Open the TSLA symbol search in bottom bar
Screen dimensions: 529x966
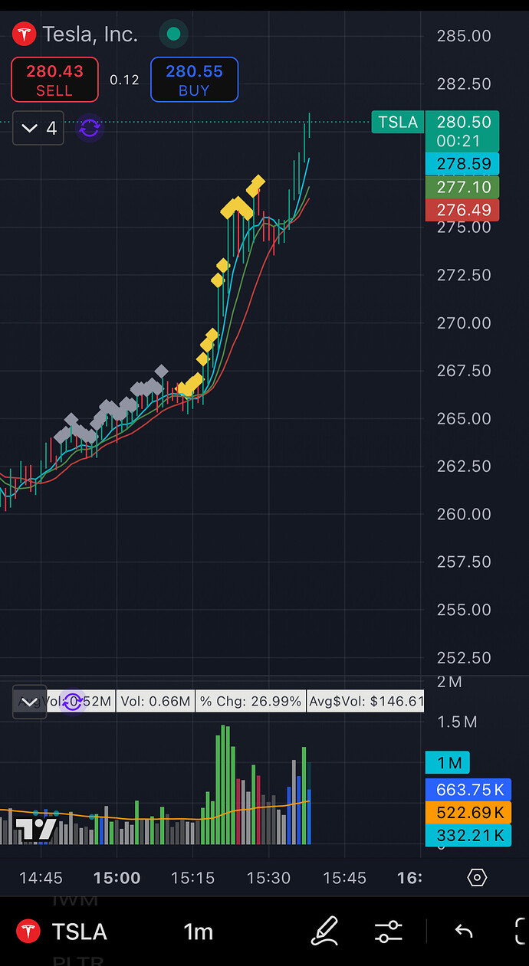(x=80, y=932)
